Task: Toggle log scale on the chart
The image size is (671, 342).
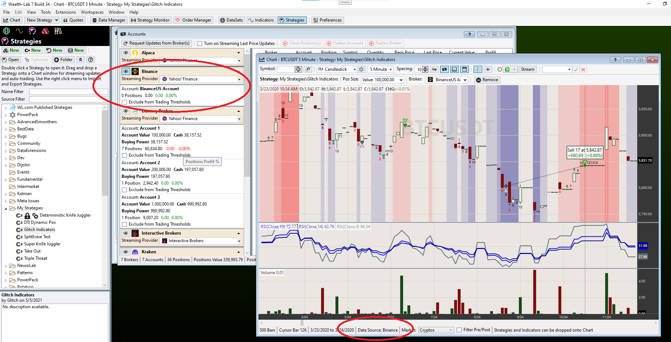Action: click(434, 69)
